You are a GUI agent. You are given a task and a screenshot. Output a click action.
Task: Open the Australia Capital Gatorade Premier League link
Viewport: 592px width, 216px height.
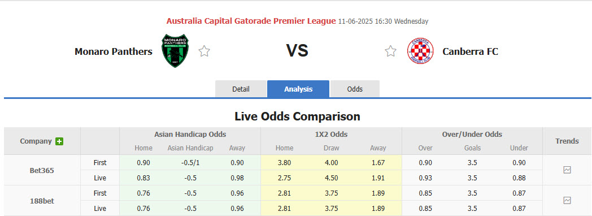[x=251, y=21]
